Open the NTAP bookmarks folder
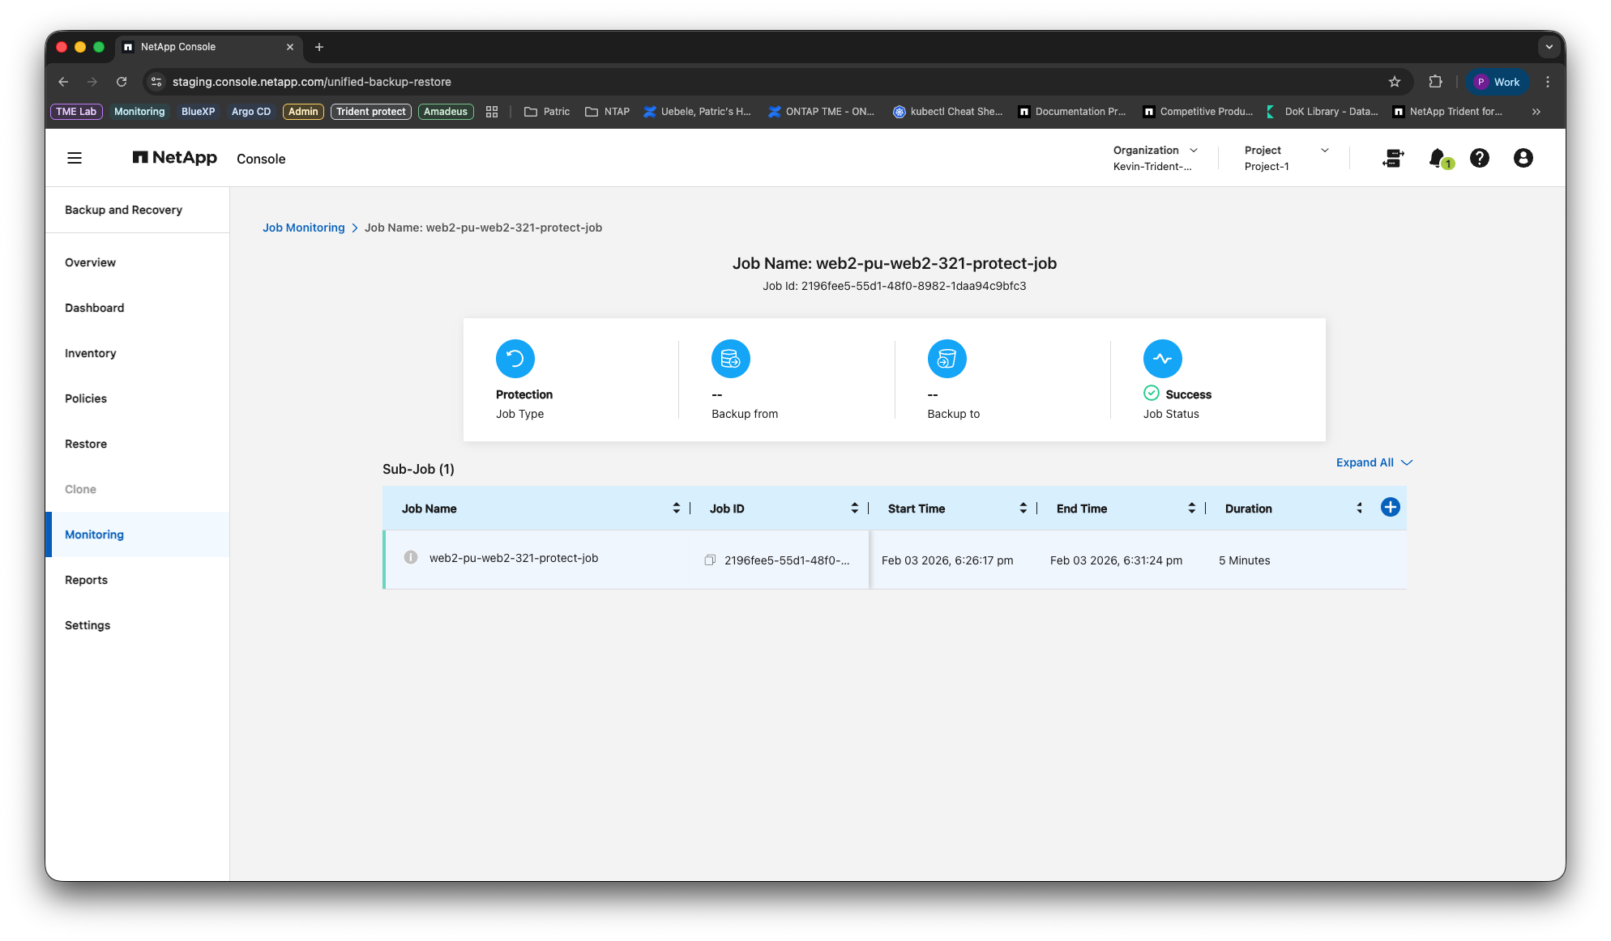The height and width of the screenshot is (941, 1611). click(608, 112)
